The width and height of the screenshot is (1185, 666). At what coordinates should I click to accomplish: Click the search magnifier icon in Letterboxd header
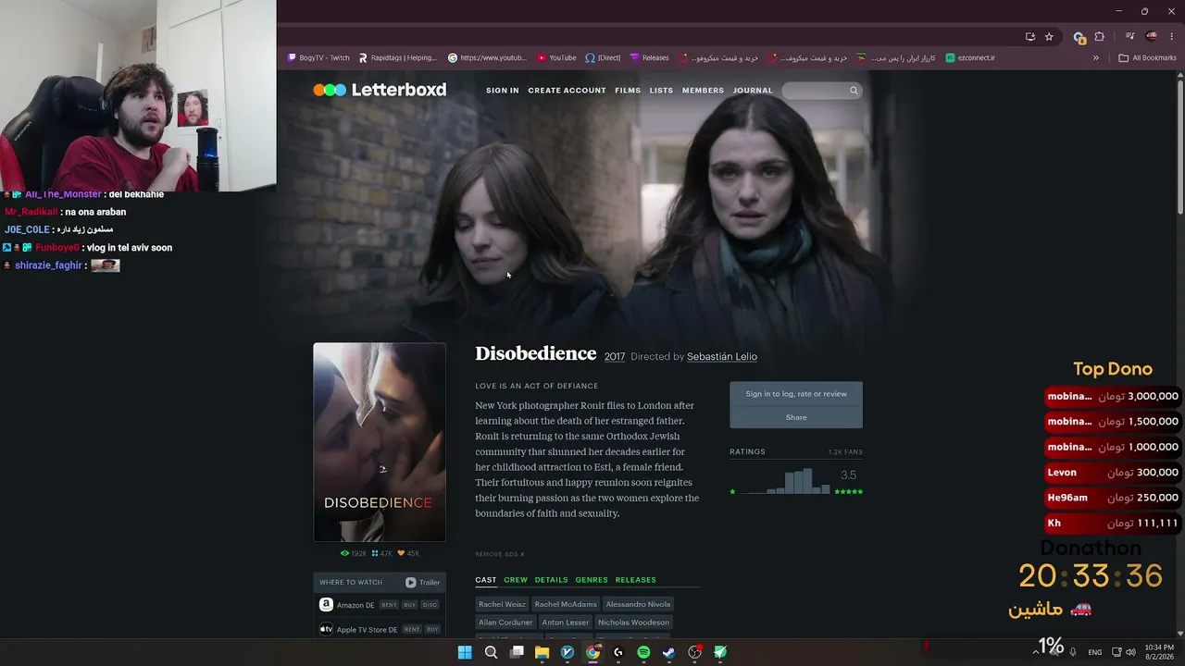click(x=854, y=91)
